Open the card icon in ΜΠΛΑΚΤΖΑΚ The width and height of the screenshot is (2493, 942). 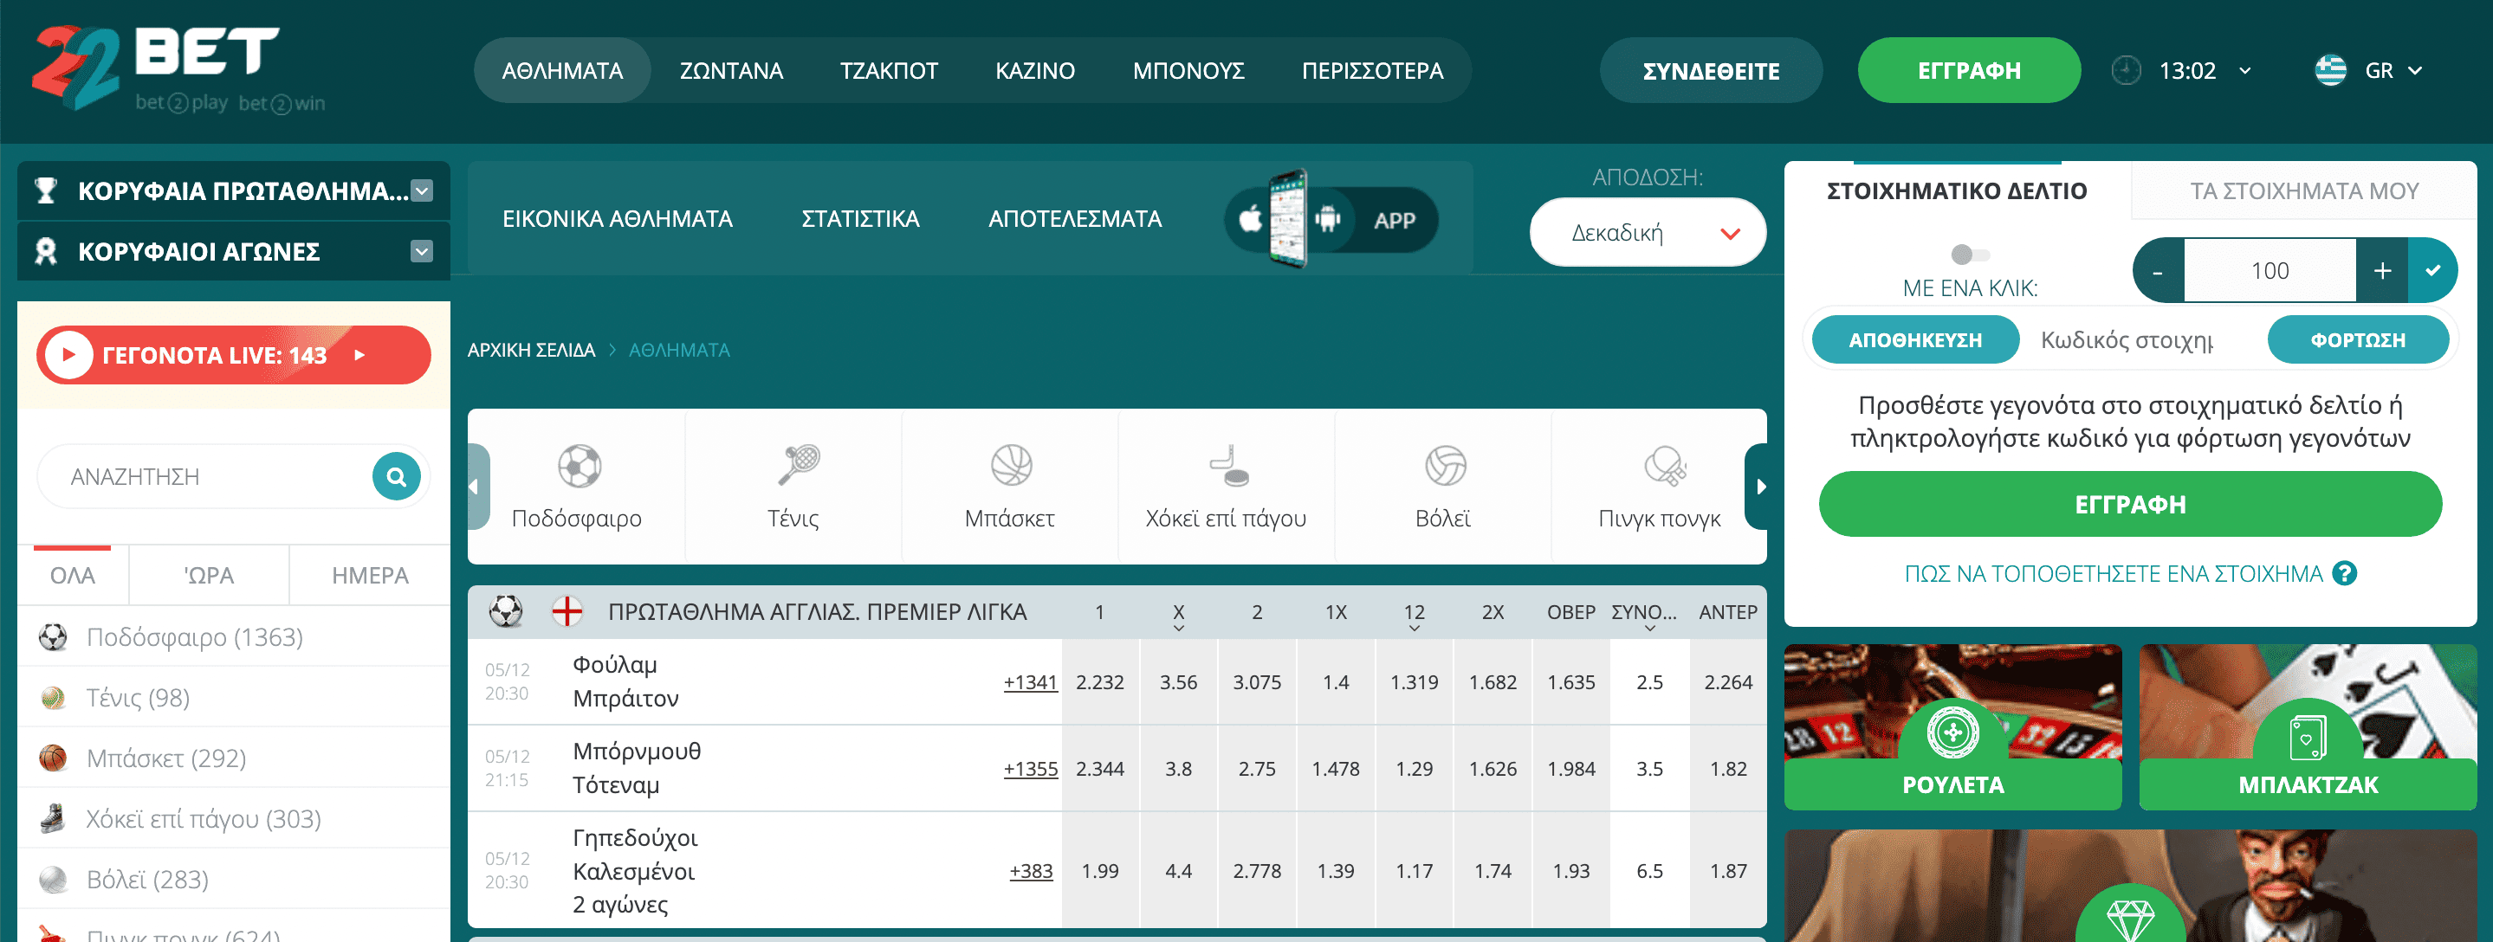coord(2307,739)
